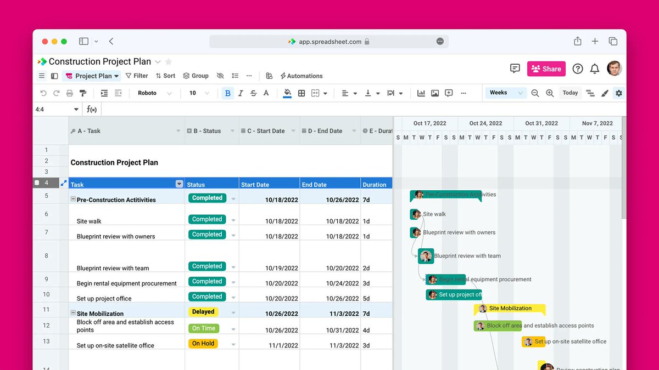Open the Sort menu

[x=165, y=76]
